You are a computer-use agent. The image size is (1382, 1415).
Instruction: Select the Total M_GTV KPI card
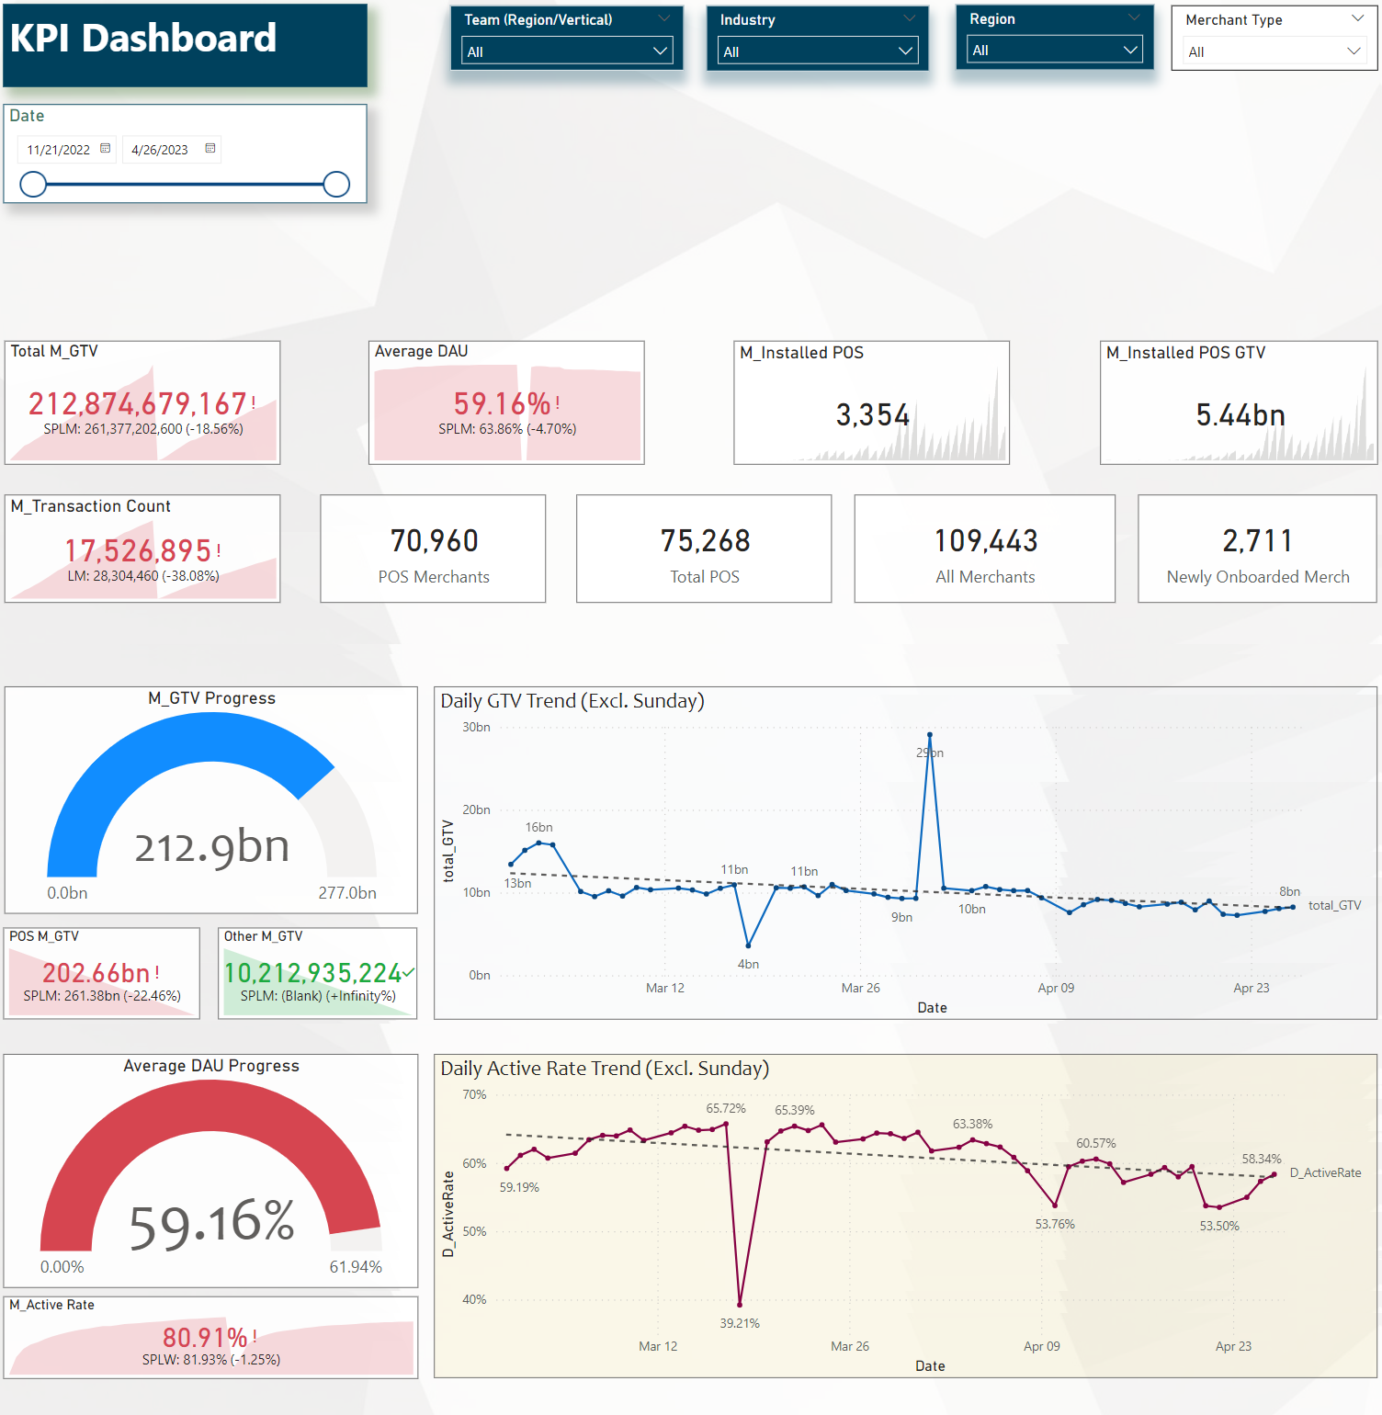pyautogui.click(x=142, y=402)
